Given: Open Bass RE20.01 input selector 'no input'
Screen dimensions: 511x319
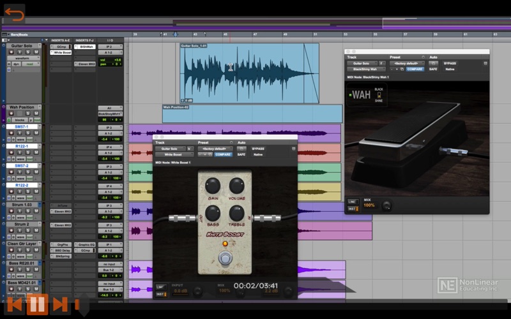Looking at the screenshot, I should [110, 264].
